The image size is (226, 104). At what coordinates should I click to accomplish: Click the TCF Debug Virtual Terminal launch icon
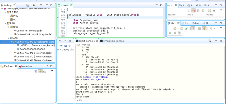point(61,46)
